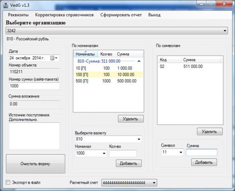Open the Реквизиты menu

pyautogui.click(x=18, y=15)
